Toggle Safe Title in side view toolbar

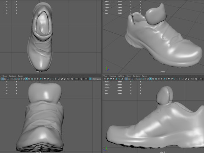[143, 79]
